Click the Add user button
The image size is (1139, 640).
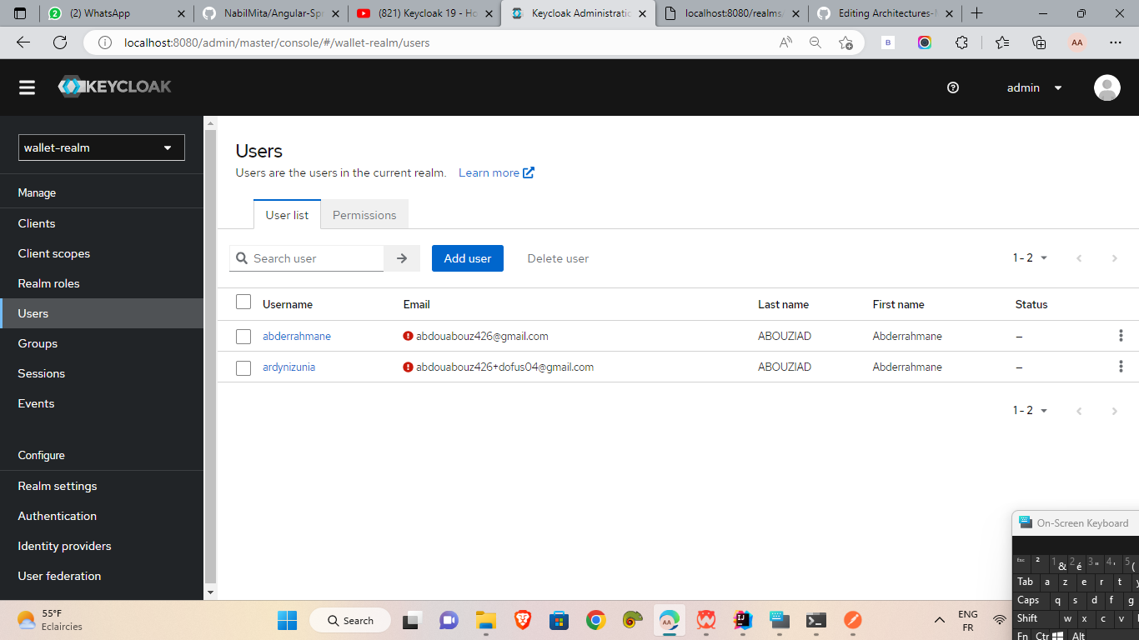467,258
